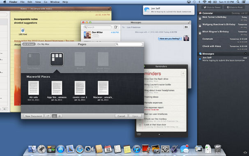This screenshot has height=156, width=249.
Task: Launch Safari compass icon in Dock
Action: coord(80,149)
